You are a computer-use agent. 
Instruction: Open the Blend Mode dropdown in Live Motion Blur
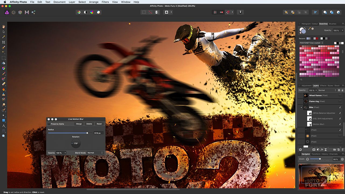click(x=95, y=153)
